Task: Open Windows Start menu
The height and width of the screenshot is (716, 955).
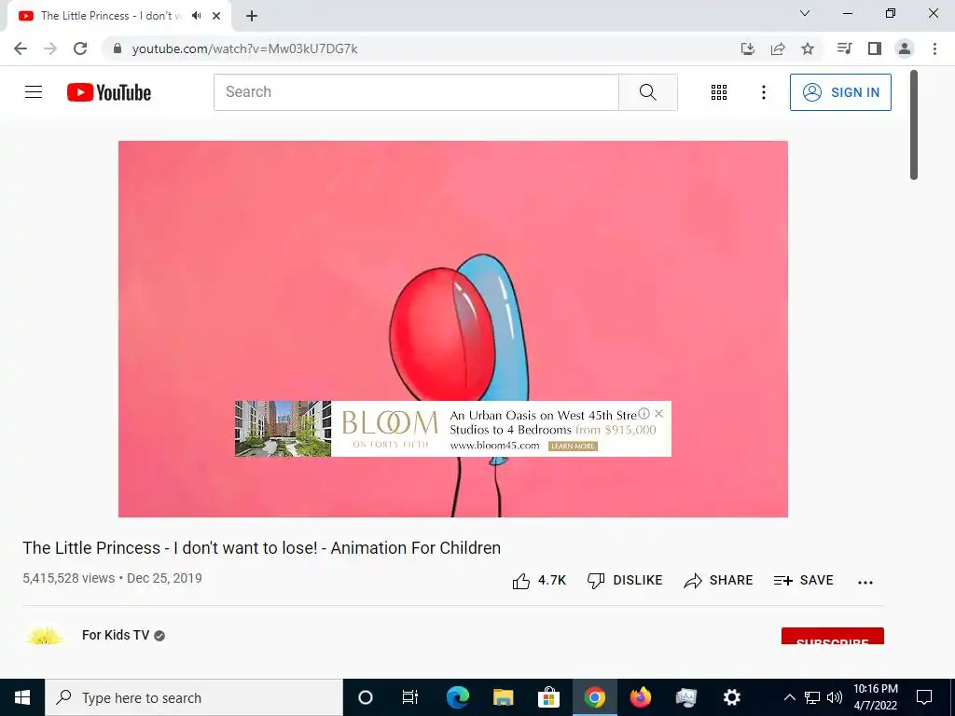Action: (x=22, y=697)
